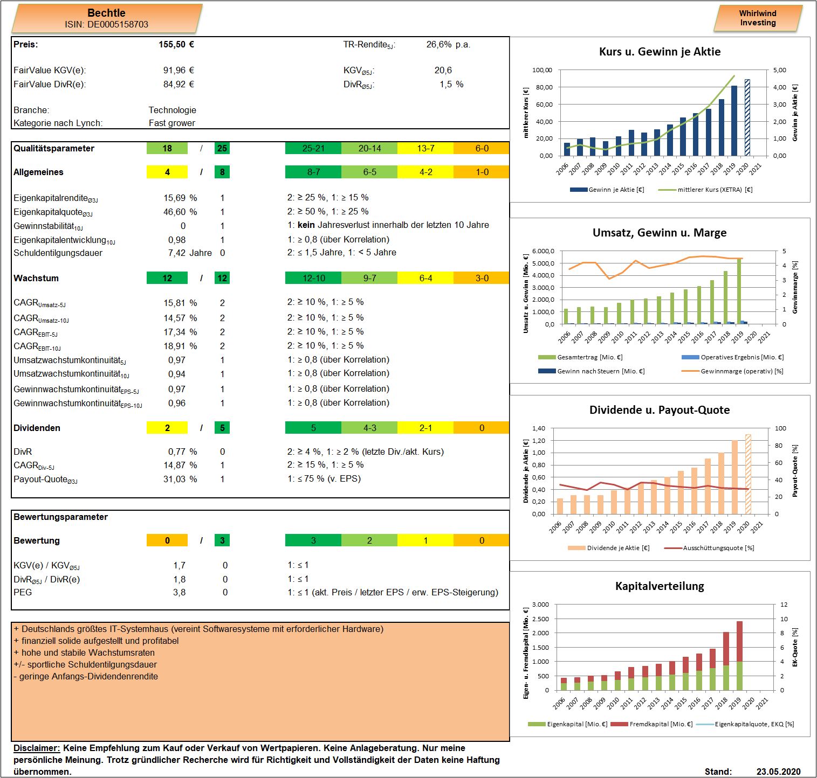The height and width of the screenshot is (778, 817).
Task: Click the Dividende u. Payout-Quote chart title
Action: (x=660, y=410)
